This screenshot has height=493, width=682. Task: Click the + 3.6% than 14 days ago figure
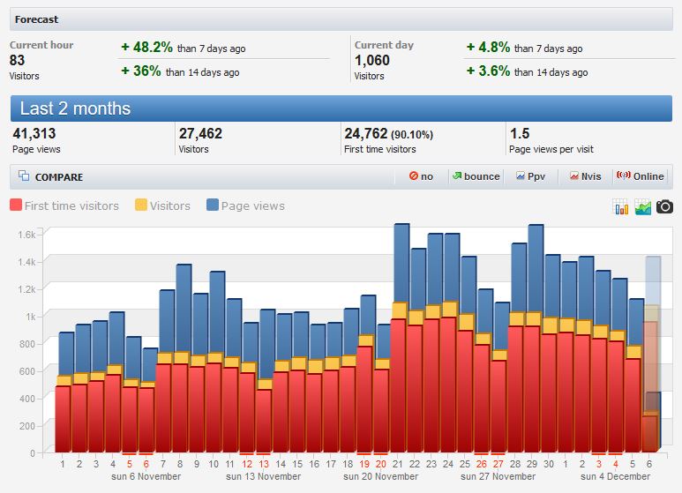[527, 71]
